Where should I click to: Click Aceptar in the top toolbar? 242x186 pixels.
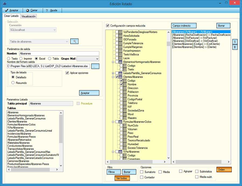click(12, 10)
